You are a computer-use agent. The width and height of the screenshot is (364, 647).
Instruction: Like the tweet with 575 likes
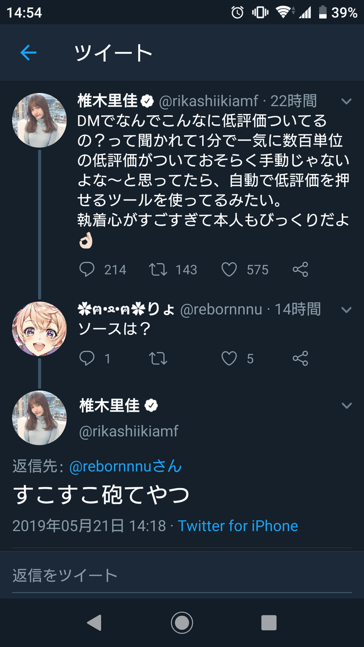click(x=229, y=269)
